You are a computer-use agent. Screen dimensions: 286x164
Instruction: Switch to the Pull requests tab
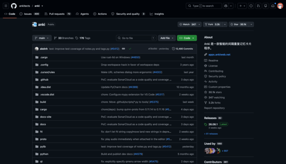(58, 14)
